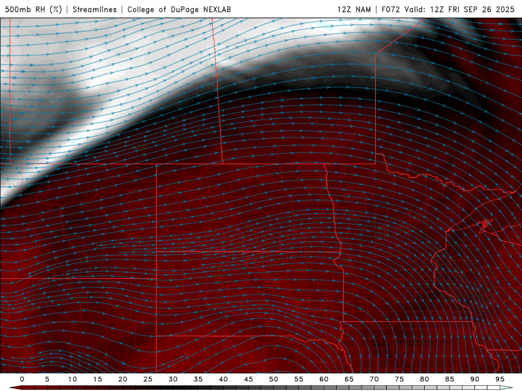Click 'F072' forecast hour text
The image size is (522, 391).
tap(390, 9)
